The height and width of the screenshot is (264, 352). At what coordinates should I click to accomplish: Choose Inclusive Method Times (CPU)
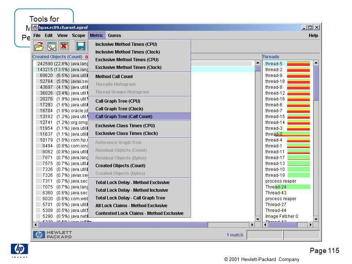coord(139,44)
